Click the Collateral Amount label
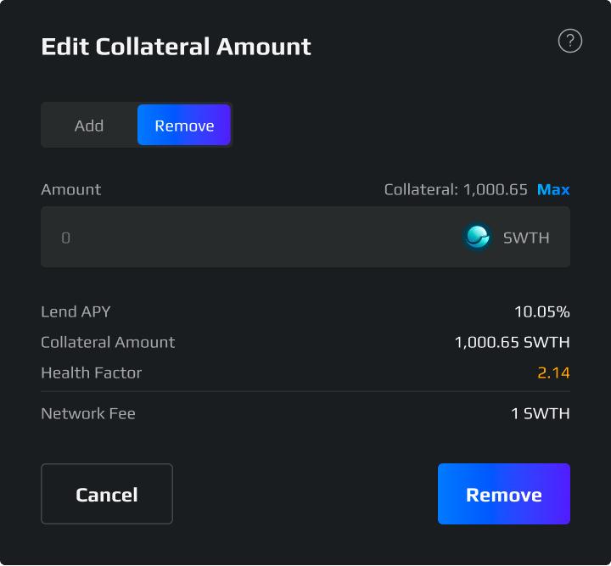The height and width of the screenshot is (566, 611). pos(108,342)
